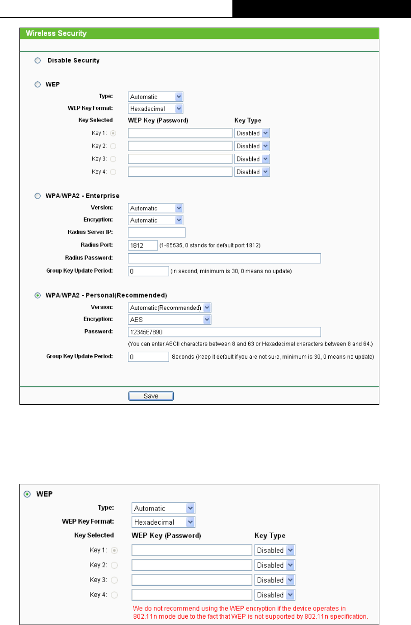Click Key 1 WEP Key field in upper panel
The image size is (411, 625).
(x=180, y=133)
